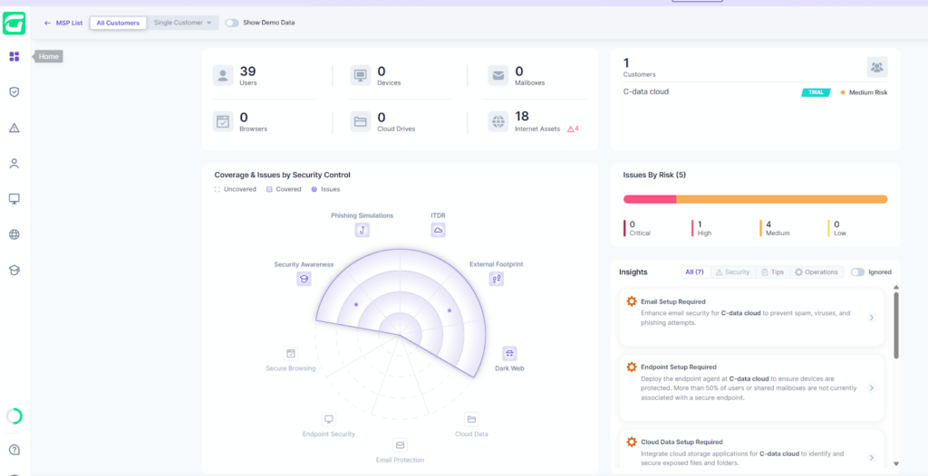Click the help question mark icon
Image resolution: width=928 pixels, height=476 pixels.
(14, 450)
